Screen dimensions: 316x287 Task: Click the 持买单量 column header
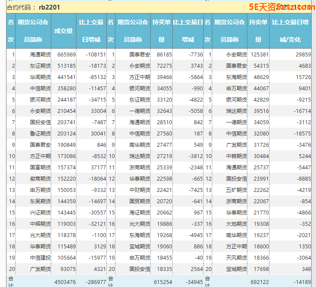click(161, 31)
